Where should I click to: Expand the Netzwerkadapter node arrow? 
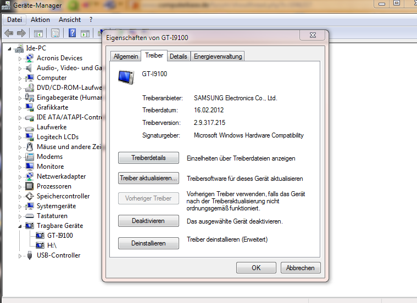[20, 177]
